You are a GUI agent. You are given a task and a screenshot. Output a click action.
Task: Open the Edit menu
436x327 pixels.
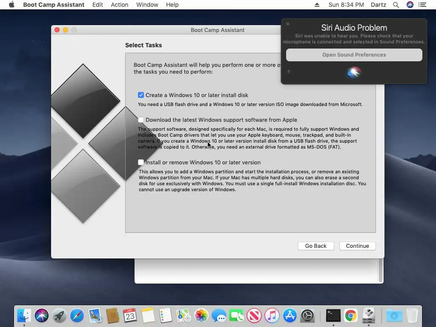[x=98, y=5]
